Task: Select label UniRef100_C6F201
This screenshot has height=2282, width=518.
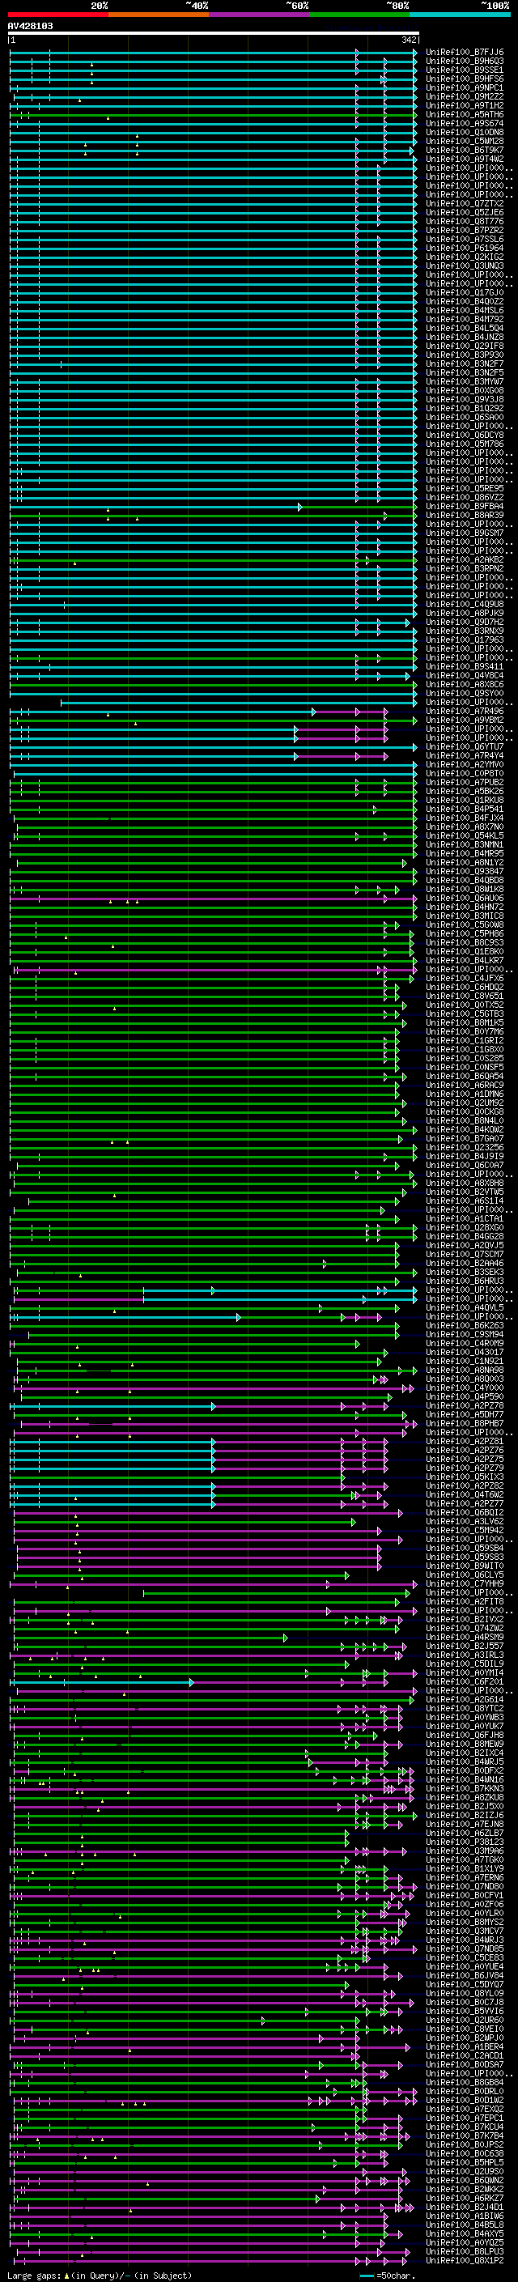Action: 465,1681
